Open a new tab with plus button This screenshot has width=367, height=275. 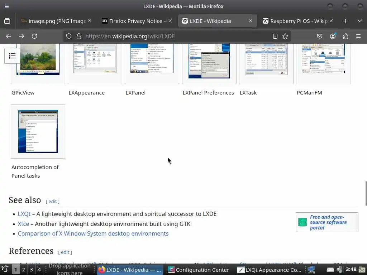pyautogui.click(x=345, y=21)
